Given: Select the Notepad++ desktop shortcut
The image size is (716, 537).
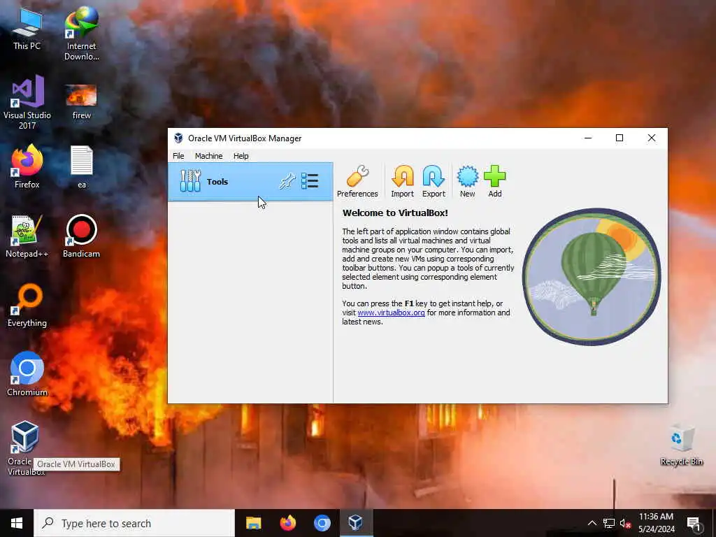Looking at the screenshot, I should coord(27,236).
